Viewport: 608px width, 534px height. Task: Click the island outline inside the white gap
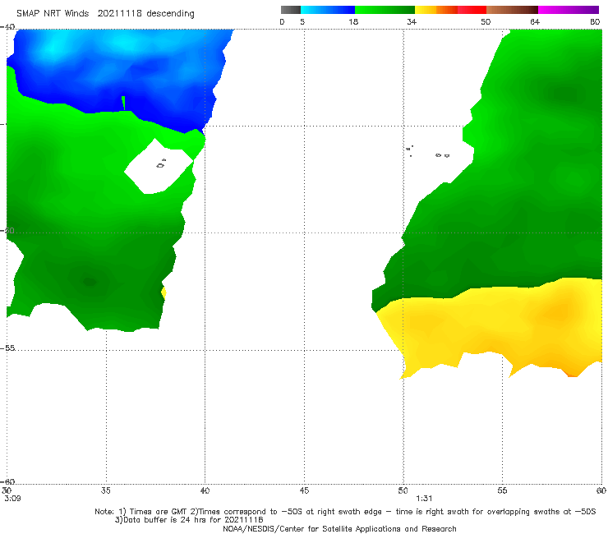pos(161,164)
